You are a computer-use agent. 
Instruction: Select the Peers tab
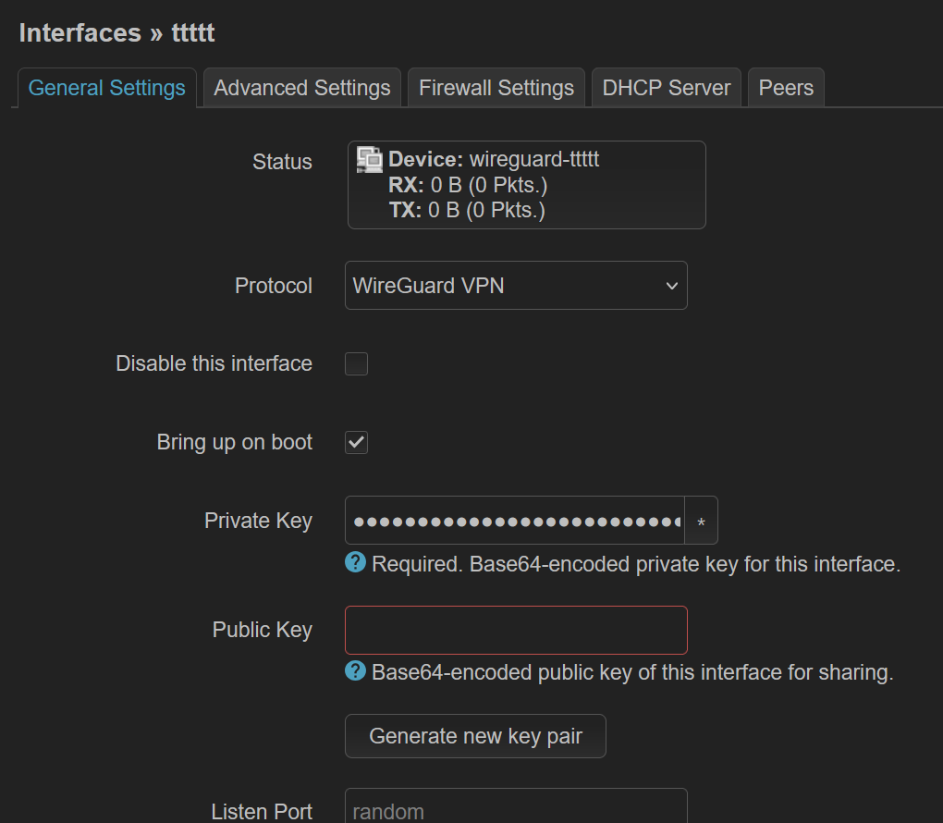(x=786, y=88)
